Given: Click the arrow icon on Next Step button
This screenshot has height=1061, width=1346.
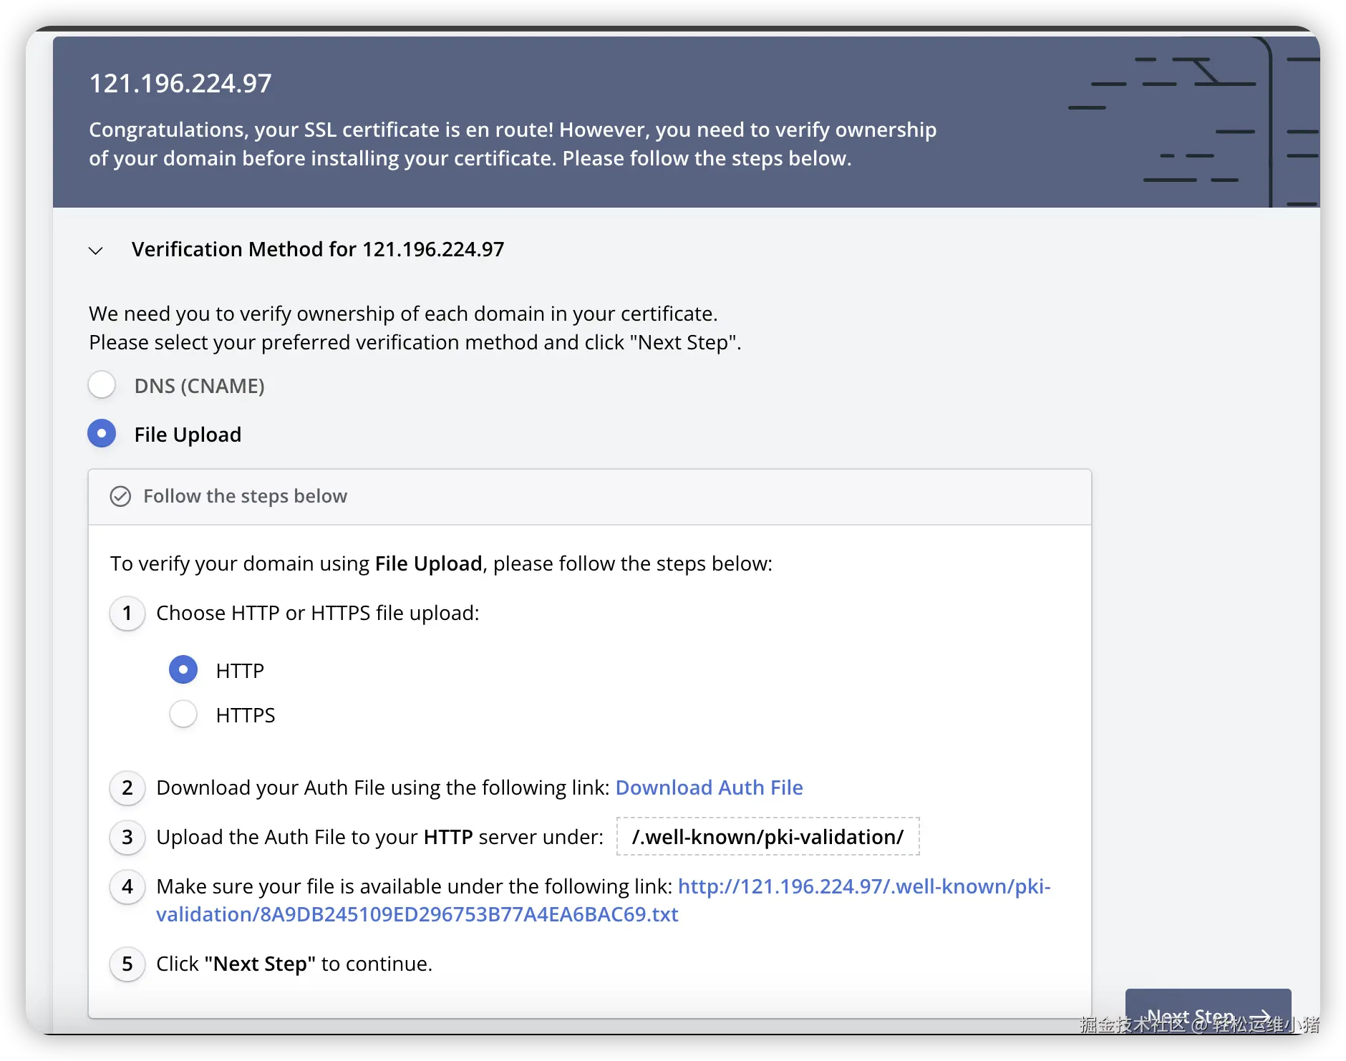Looking at the screenshot, I should coord(1261,1017).
